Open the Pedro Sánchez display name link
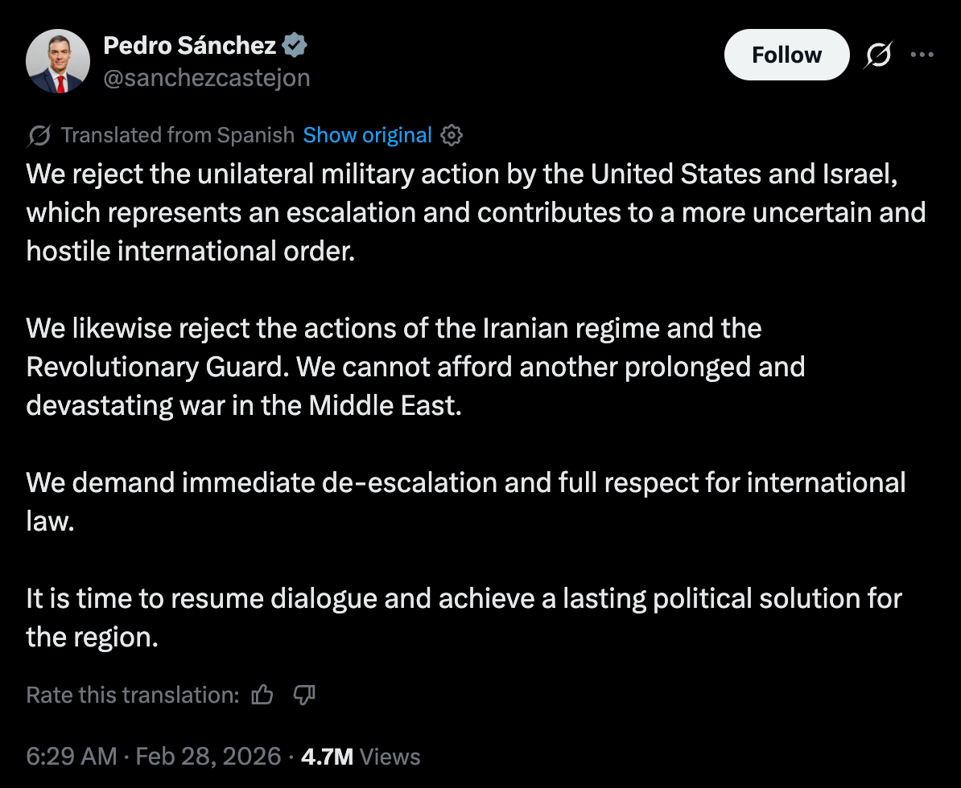 pyautogui.click(x=190, y=46)
